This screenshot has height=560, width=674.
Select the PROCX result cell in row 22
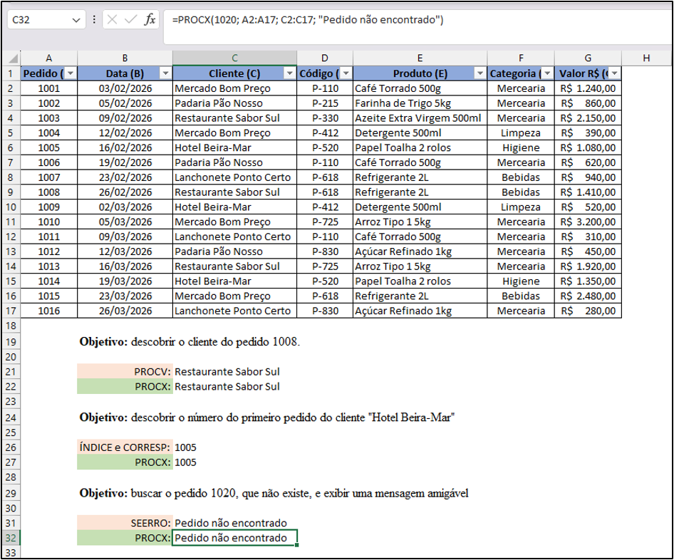point(234,387)
